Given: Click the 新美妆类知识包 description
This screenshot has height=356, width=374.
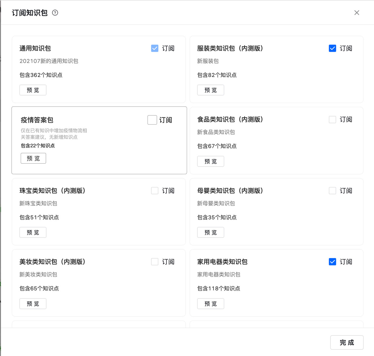Looking at the screenshot, I should (x=38, y=274).
